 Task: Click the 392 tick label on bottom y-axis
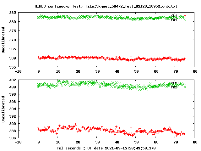(x=13, y=116)
